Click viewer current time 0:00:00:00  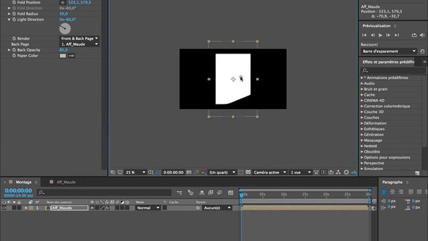[x=173, y=173]
